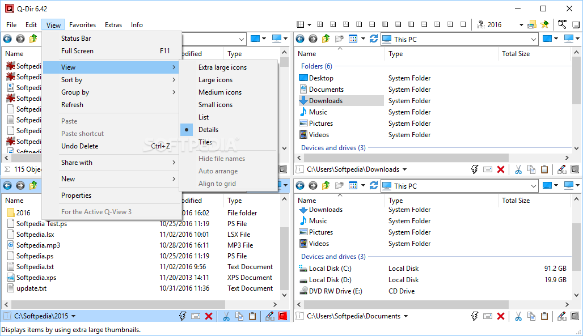Open the Edit menu
583x336 pixels.
click(x=31, y=25)
